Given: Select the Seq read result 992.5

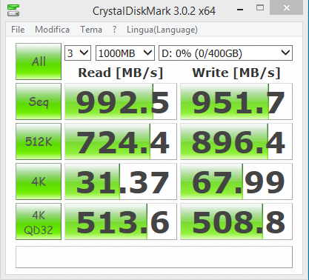Looking at the screenshot, I should pos(121,101).
